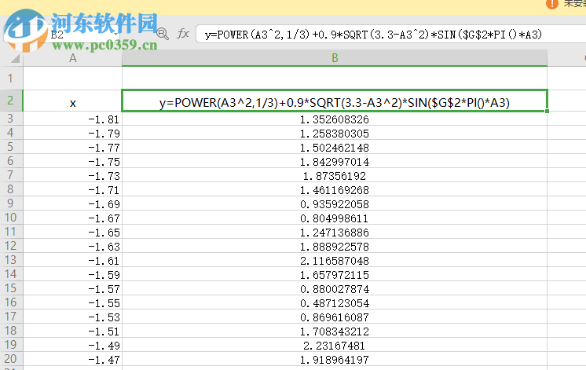Click cell with value -1.75
This screenshot has width=586, height=370.
point(72,162)
